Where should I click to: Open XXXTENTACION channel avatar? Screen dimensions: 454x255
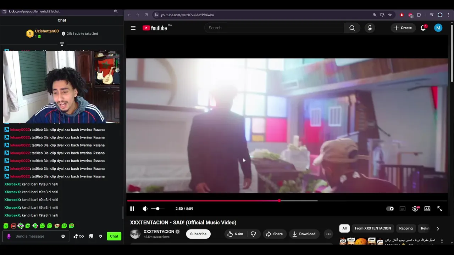pyautogui.click(x=135, y=234)
